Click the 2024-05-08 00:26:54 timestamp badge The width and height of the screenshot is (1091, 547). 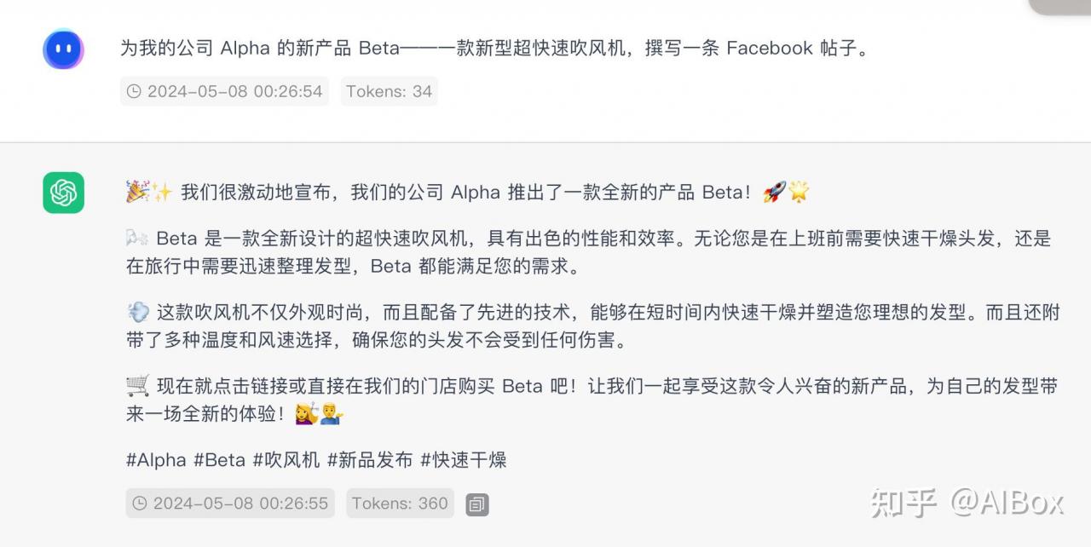click(226, 91)
